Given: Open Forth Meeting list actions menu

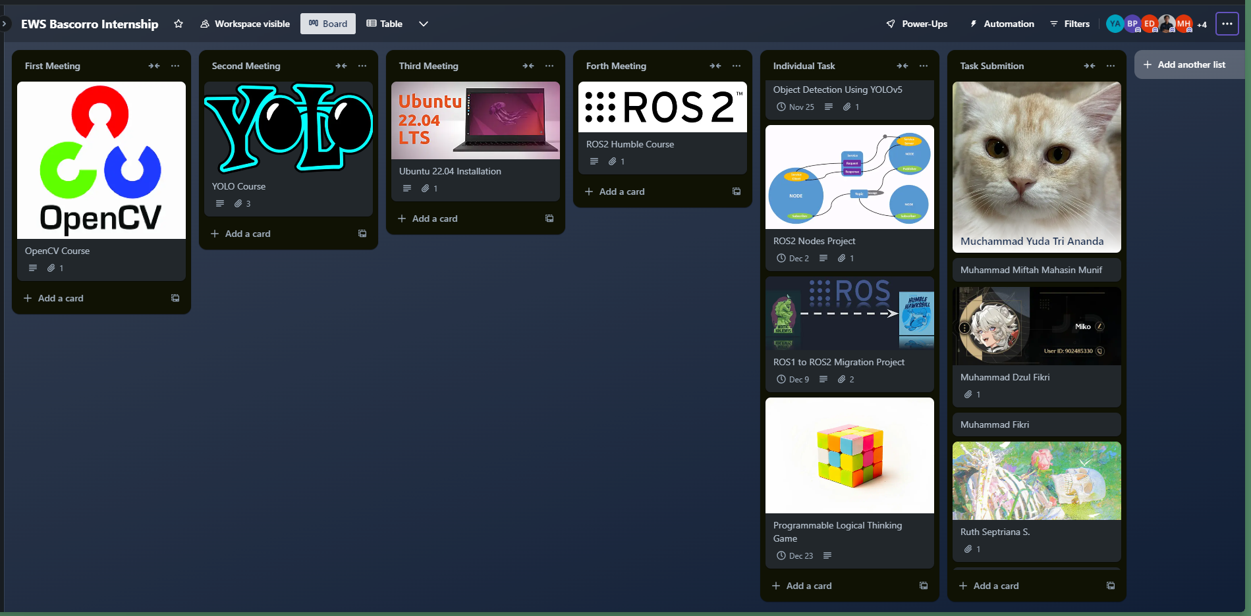Looking at the screenshot, I should [737, 66].
